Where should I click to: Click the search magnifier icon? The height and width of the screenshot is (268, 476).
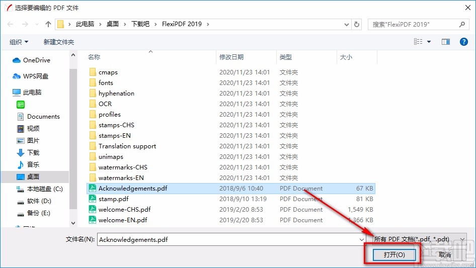[x=462, y=24]
